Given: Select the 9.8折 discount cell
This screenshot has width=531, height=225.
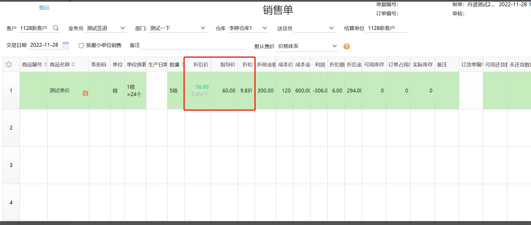Looking at the screenshot, I should [x=246, y=91].
